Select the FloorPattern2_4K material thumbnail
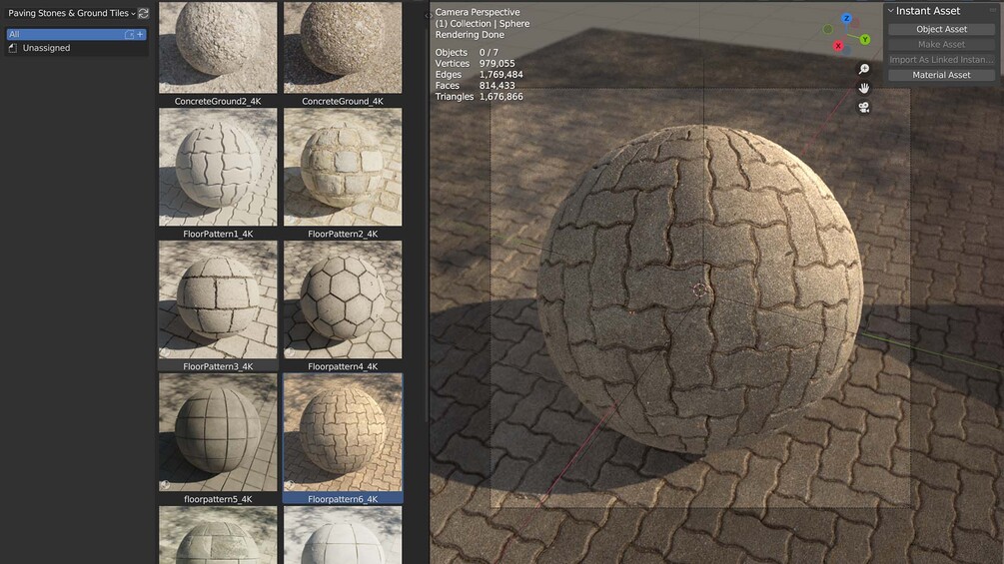Viewport: 1004px width, 564px height. coord(343,167)
